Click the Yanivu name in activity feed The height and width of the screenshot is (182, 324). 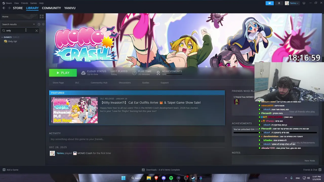tap(60, 153)
